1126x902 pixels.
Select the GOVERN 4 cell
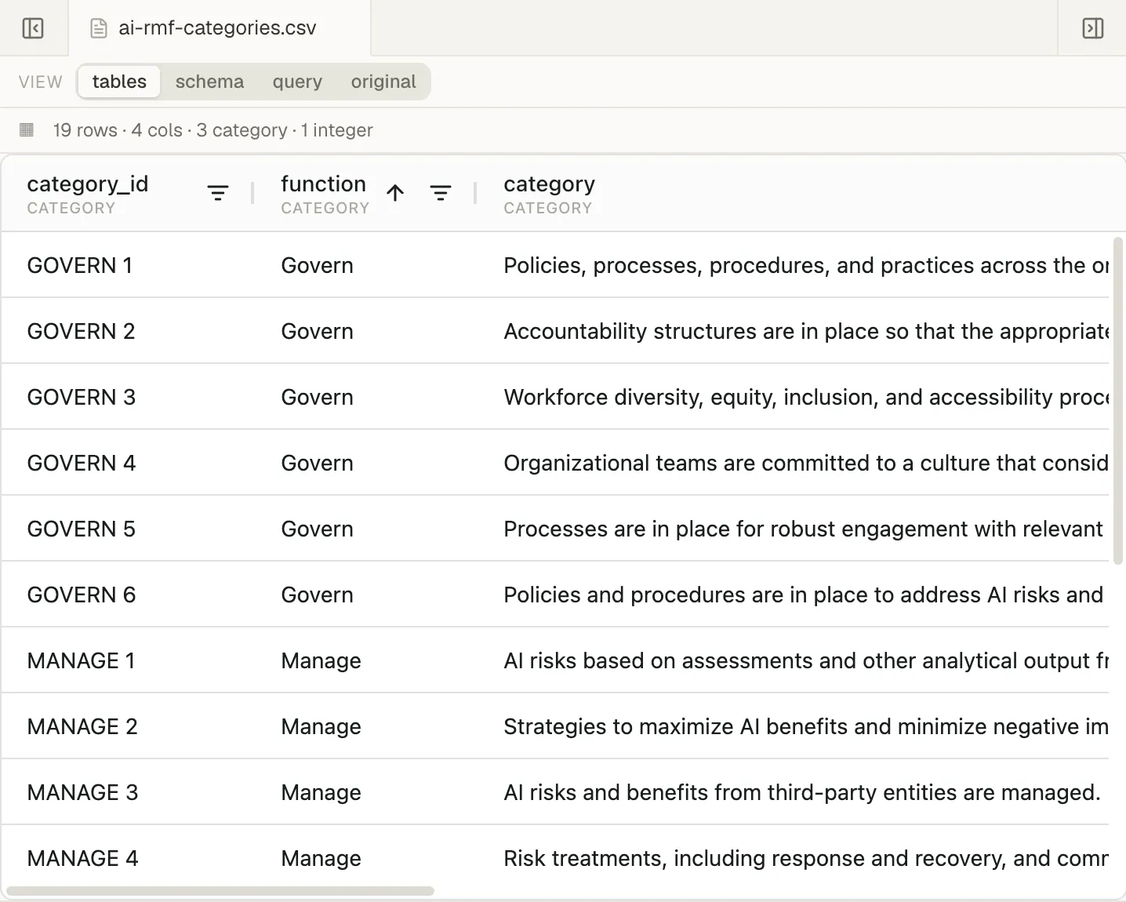point(127,463)
